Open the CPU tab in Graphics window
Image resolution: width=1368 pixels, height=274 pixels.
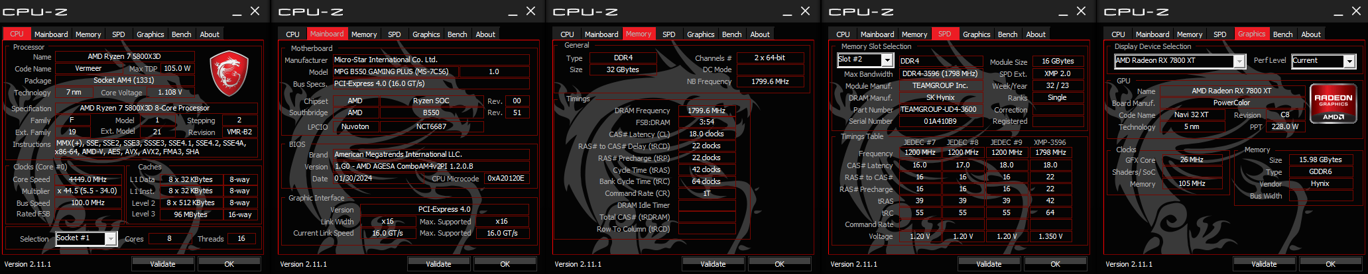[x=1118, y=34]
